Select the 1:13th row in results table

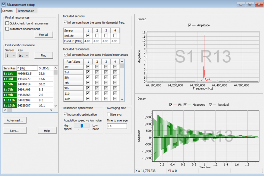(28, 105)
